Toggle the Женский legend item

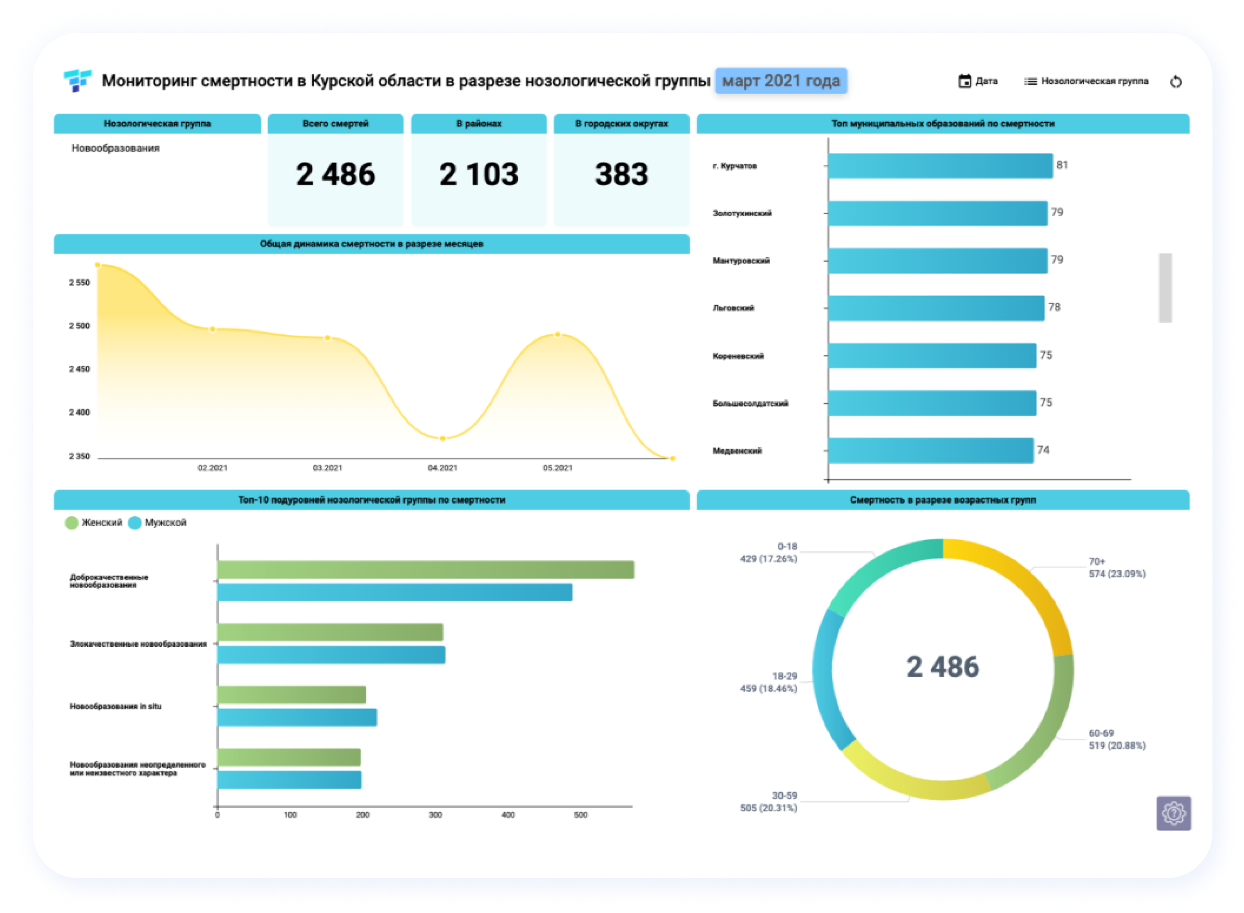coord(93,522)
